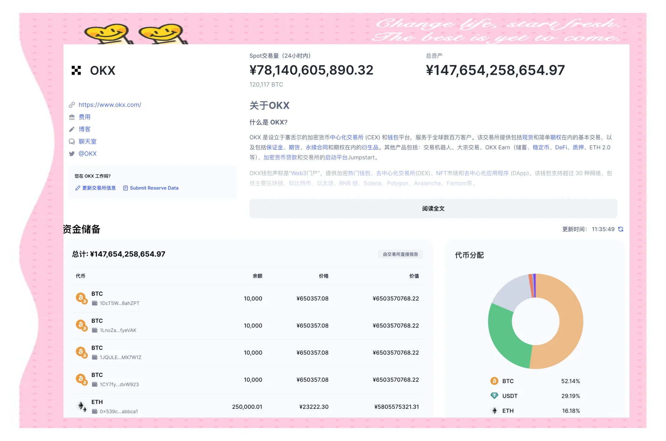
Task: Click the wallet icon beside 0x539c...abbca1
Action: tap(95, 412)
